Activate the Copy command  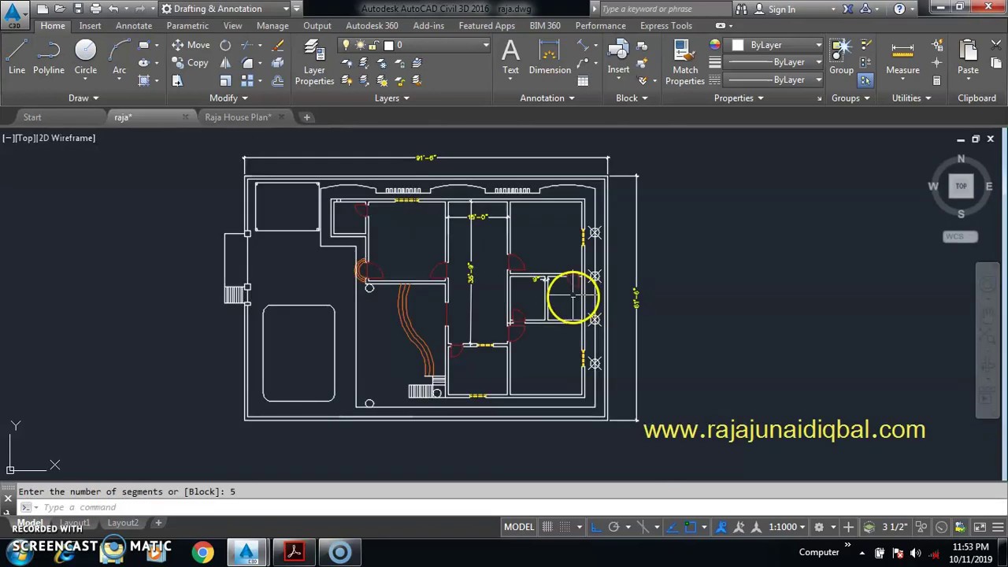coord(190,63)
